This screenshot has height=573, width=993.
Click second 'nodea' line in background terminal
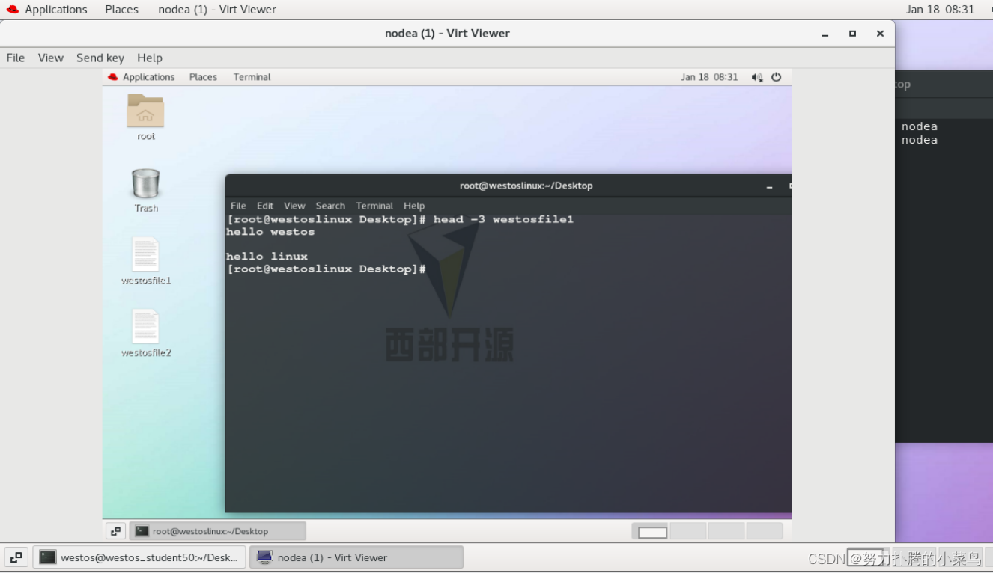920,140
